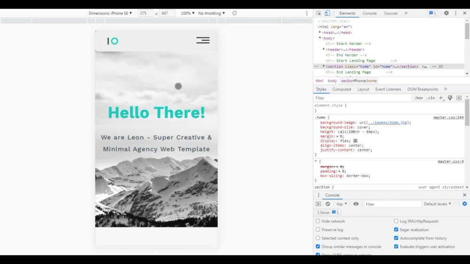Image resolution: width=470 pixels, height=264 pixels.
Task: Open console settings gear icon
Action: point(465,204)
